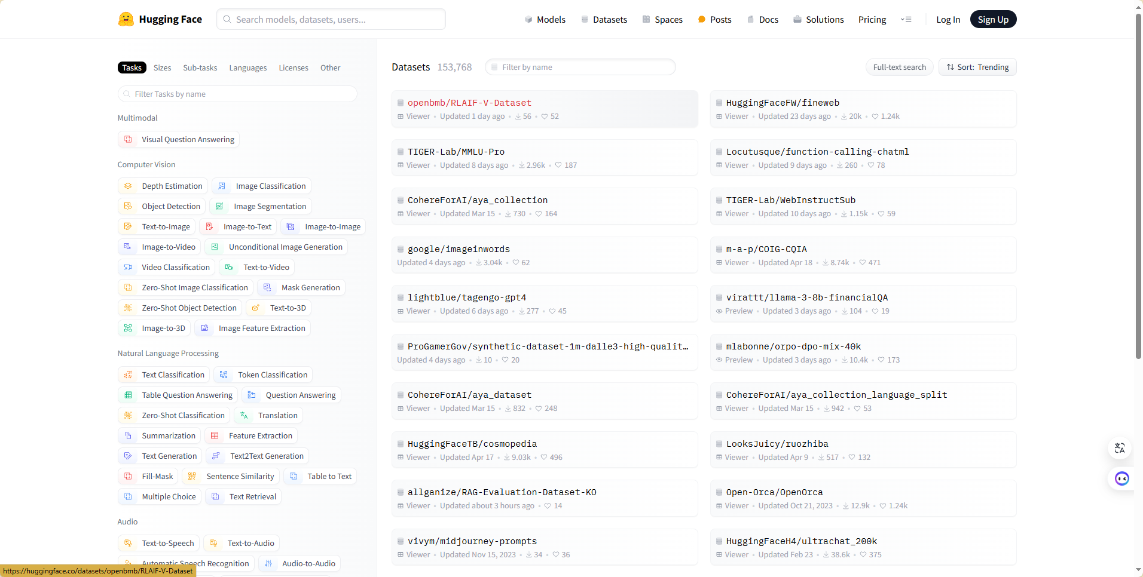This screenshot has width=1143, height=577.
Task: Select the Languages filter tab
Action: [x=247, y=68]
